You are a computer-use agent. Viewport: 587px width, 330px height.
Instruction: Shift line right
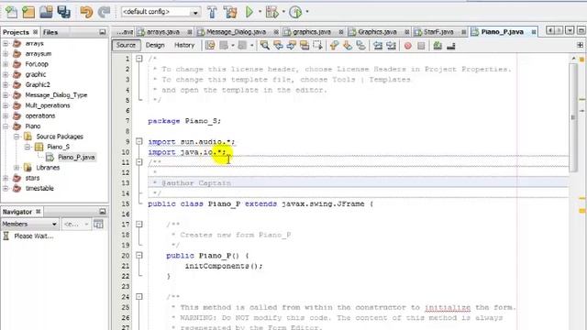click(392, 46)
